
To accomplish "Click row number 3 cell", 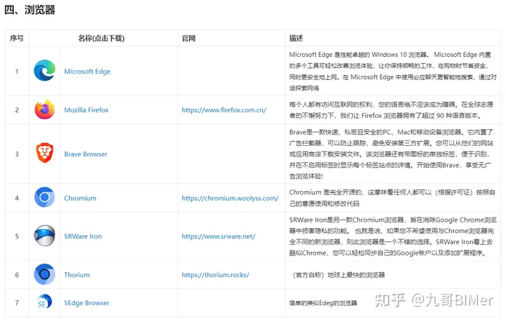I will point(17,154).
